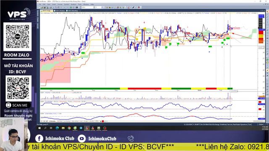This screenshot has height=151, width=269.
Task: Open Task View from taskbar
Action: point(51,128)
